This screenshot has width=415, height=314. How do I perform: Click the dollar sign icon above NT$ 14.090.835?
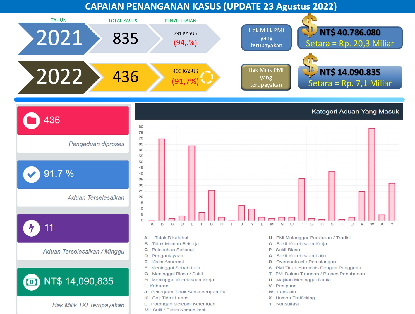point(310,65)
